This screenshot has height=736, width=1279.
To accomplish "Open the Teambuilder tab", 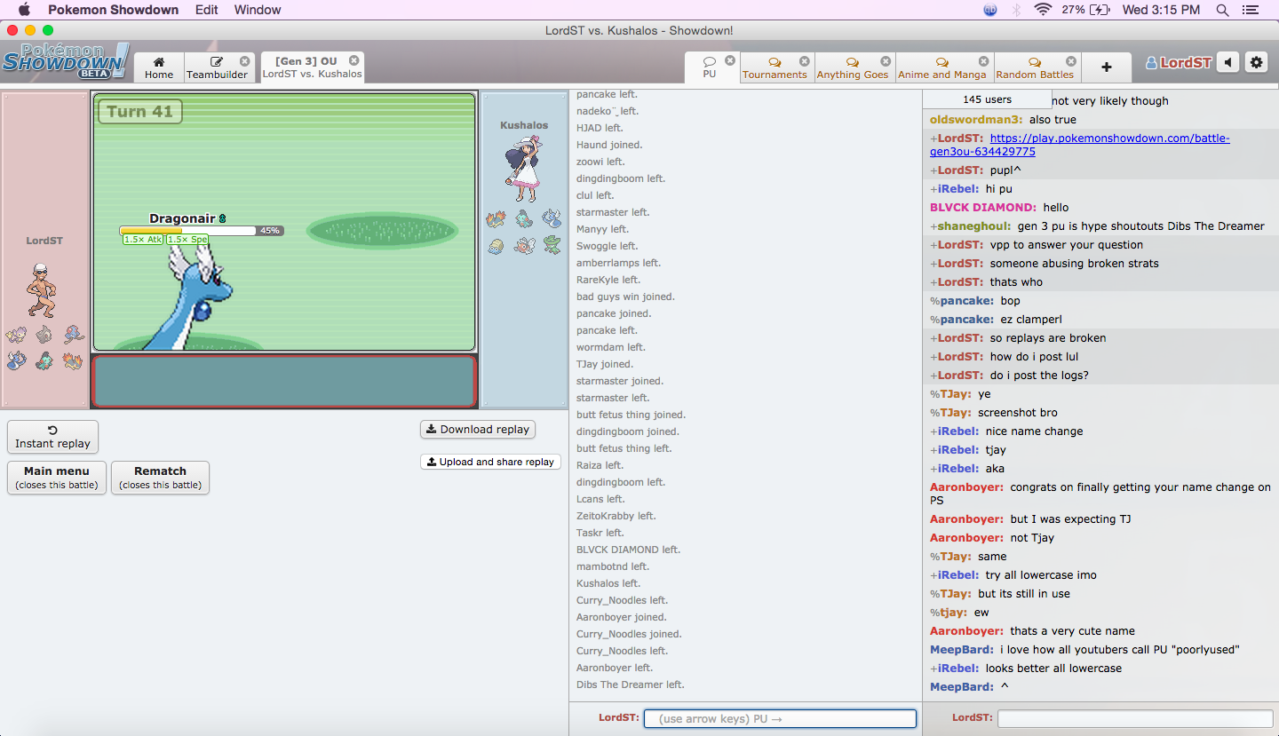I will point(218,67).
